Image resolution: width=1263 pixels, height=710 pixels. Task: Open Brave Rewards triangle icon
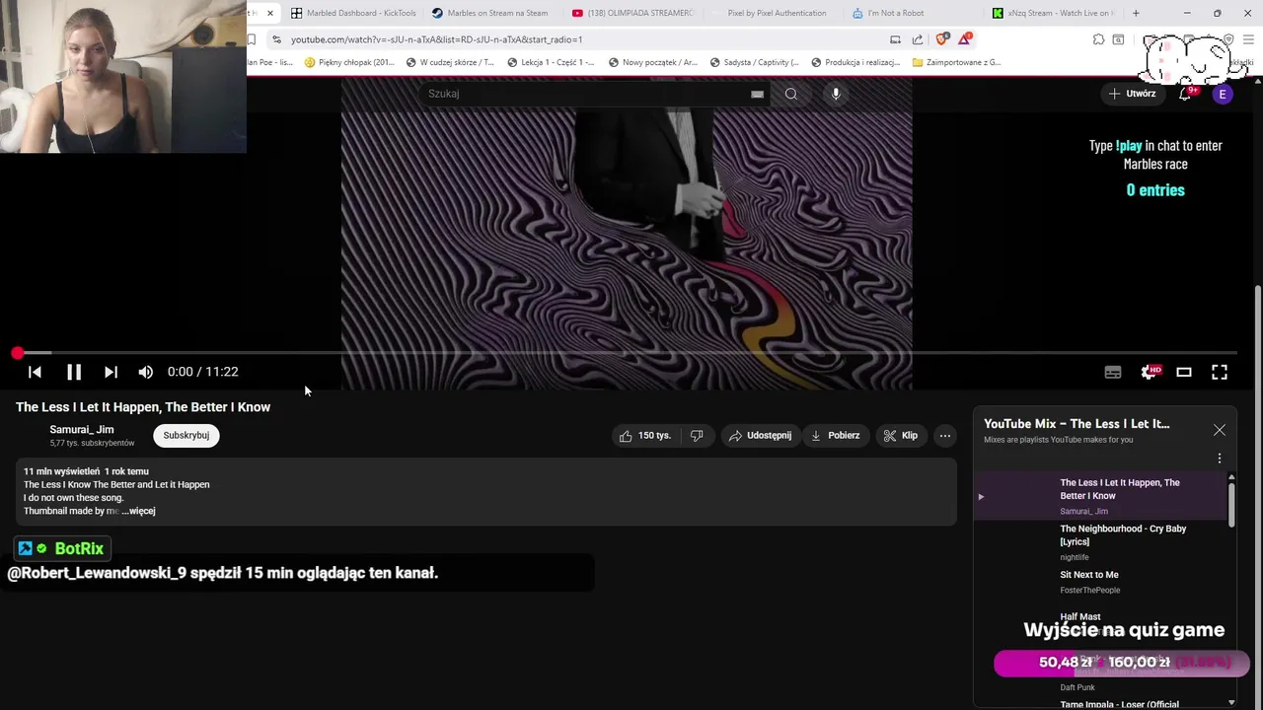965,39
